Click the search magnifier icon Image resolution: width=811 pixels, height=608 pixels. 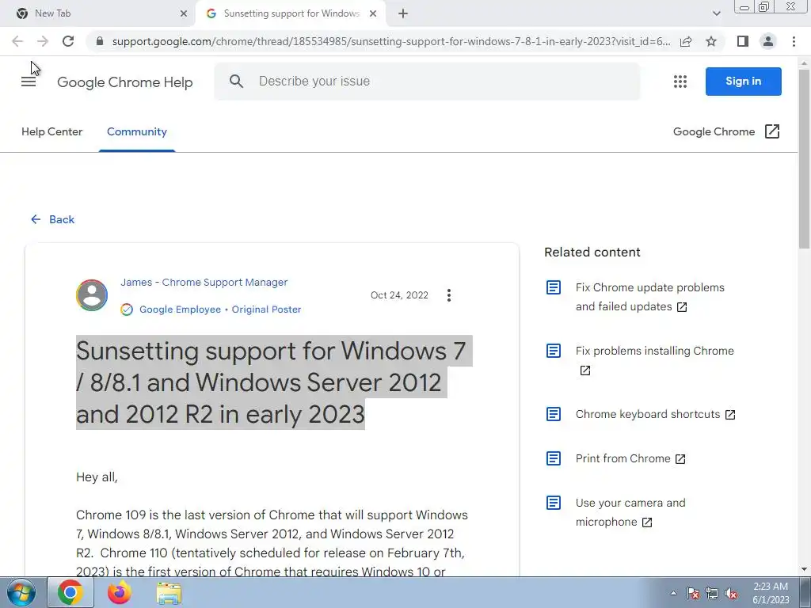click(x=236, y=82)
